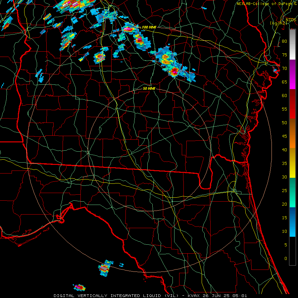Click the 75 value on the scale

(x=284, y=55)
